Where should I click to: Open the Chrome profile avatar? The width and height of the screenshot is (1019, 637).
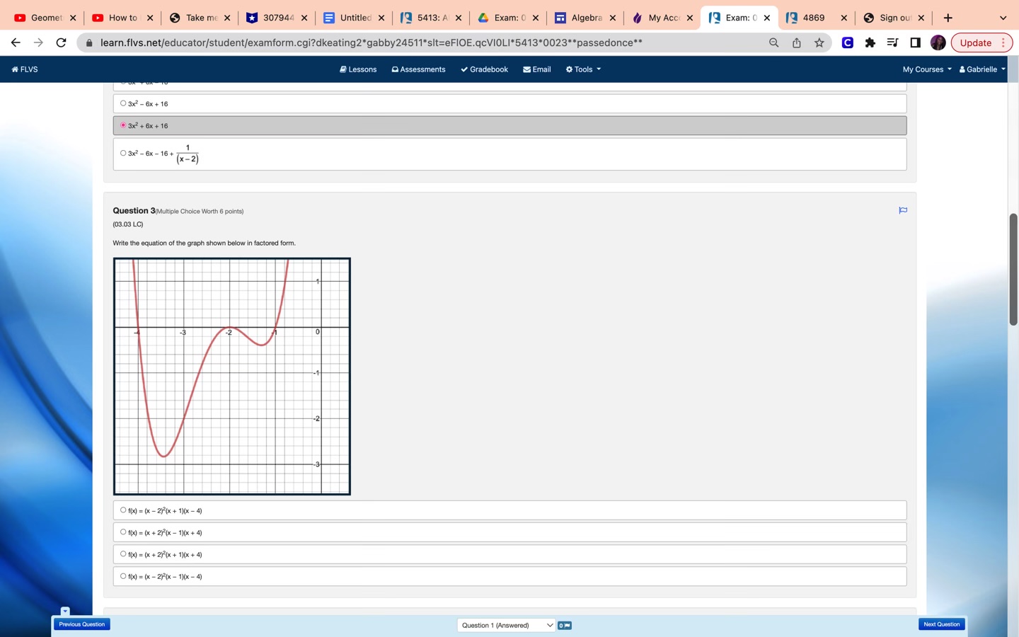(x=938, y=42)
